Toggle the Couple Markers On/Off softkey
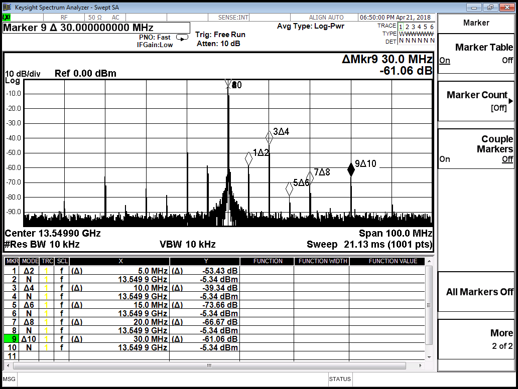Screen dimensions: 518x389 click(x=476, y=149)
